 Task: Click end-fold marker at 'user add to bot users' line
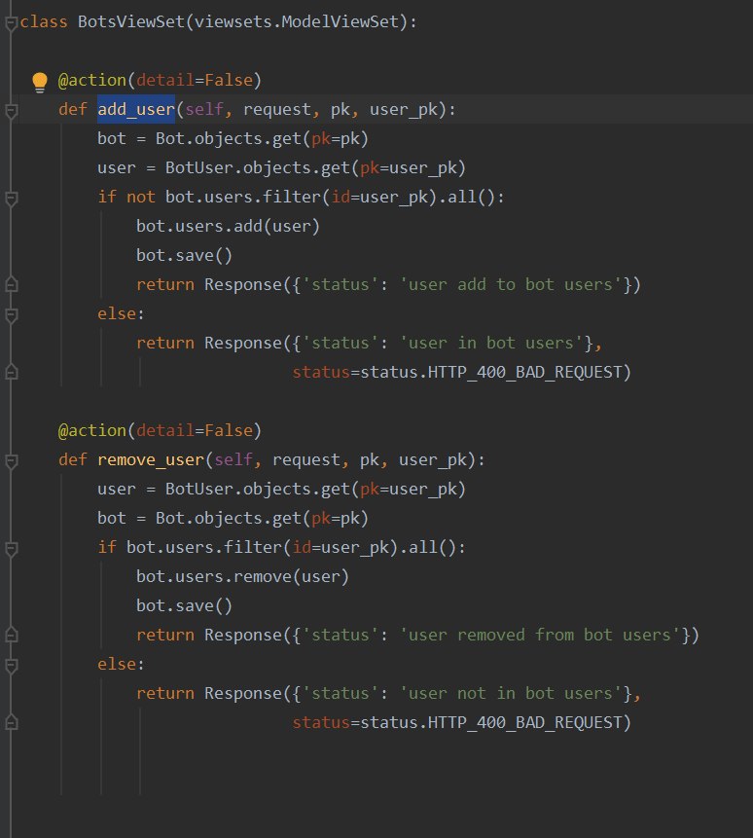(11, 284)
